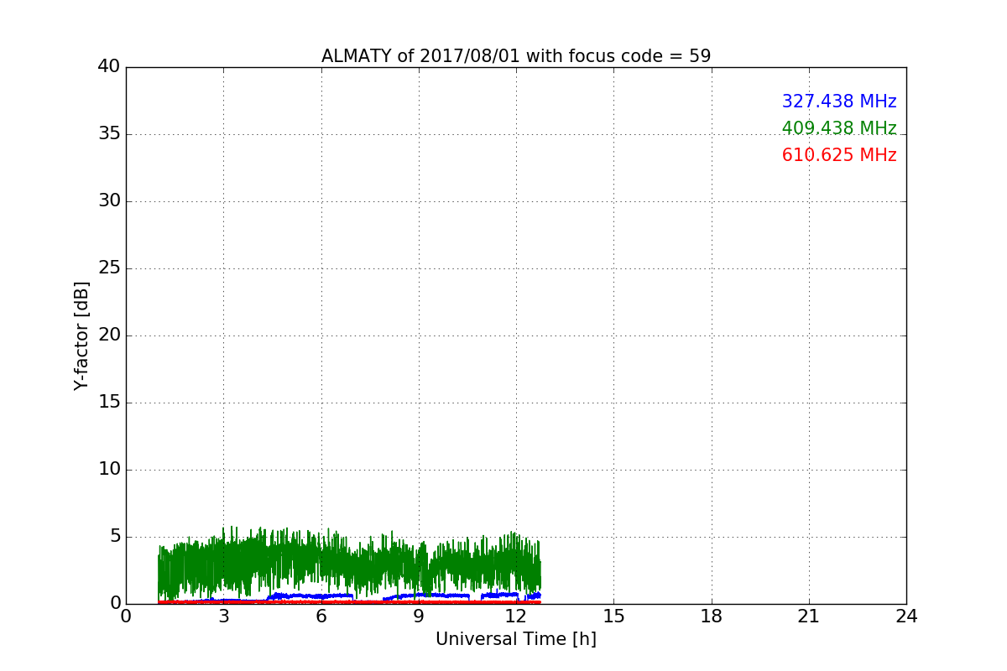Click x-axis tick label 9

click(419, 616)
